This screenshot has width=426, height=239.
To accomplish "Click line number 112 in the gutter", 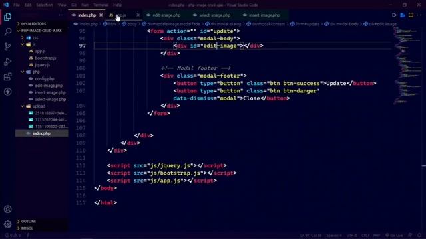I will (x=81, y=165).
